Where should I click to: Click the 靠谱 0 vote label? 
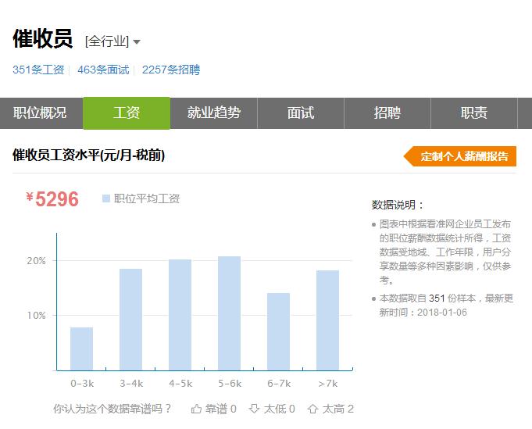[220, 409]
